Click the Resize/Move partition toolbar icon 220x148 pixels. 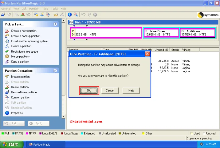tap(3, 14)
